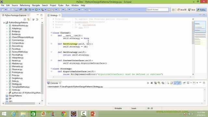Open the New file dropdown arrow
208x117 pixels.
pos(6,9)
